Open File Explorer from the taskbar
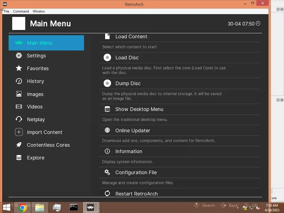The width and height of the screenshot is (284, 213). point(39,207)
